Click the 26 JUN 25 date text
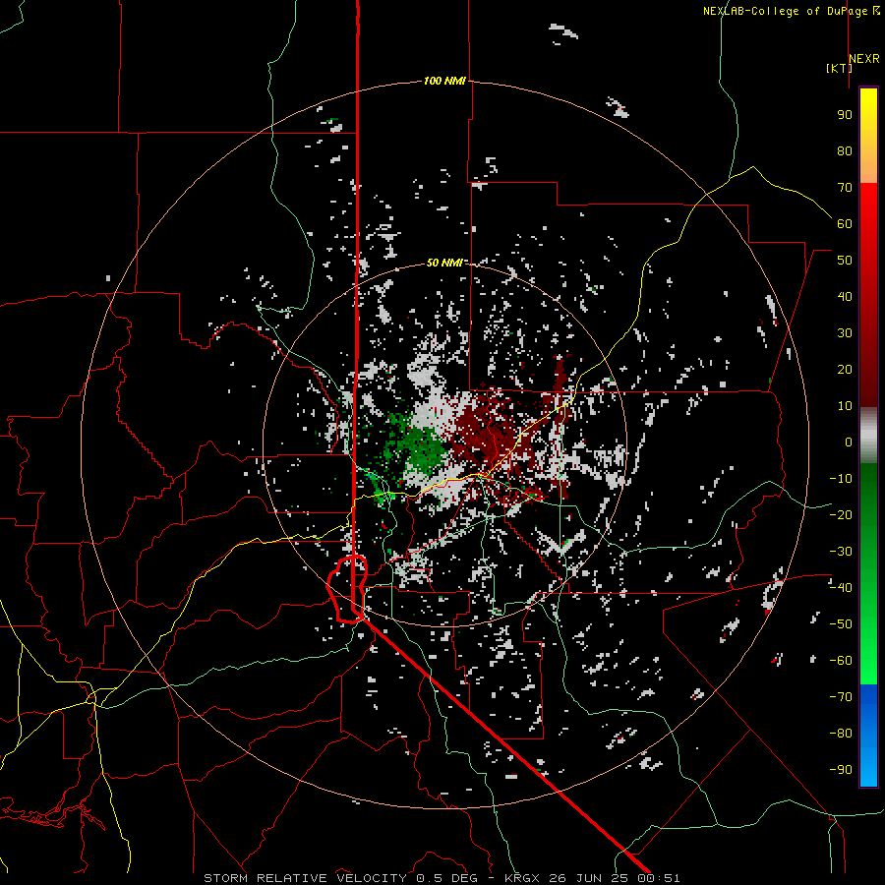Viewport: 885px width, 885px height. [589, 878]
